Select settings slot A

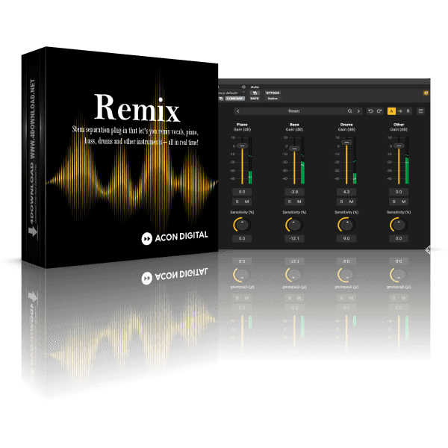point(391,111)
